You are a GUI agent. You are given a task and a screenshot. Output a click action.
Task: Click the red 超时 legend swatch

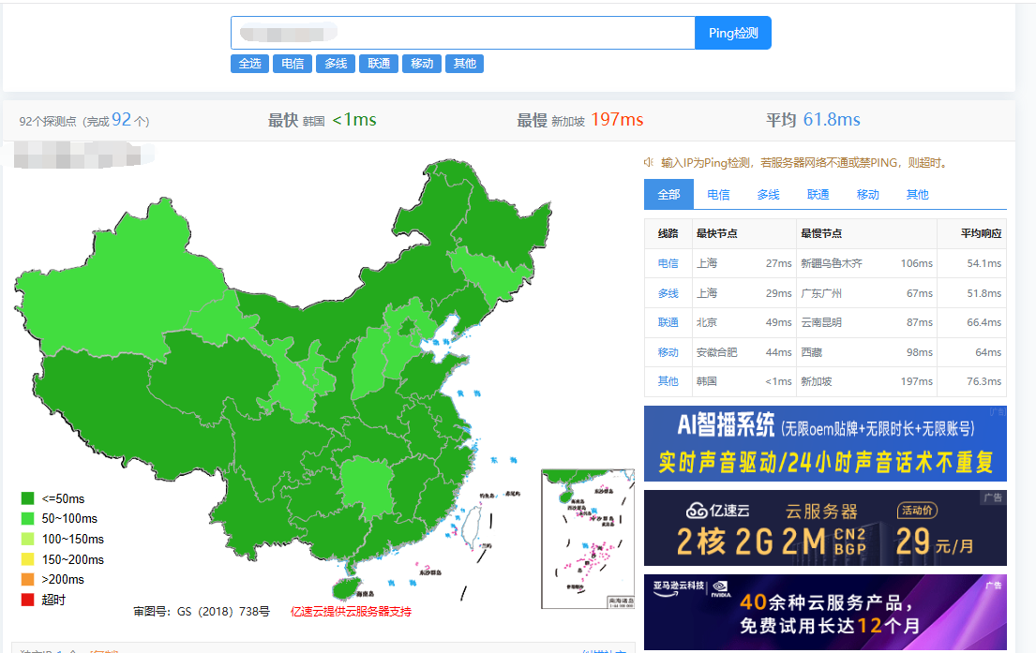tap(27, 600)
